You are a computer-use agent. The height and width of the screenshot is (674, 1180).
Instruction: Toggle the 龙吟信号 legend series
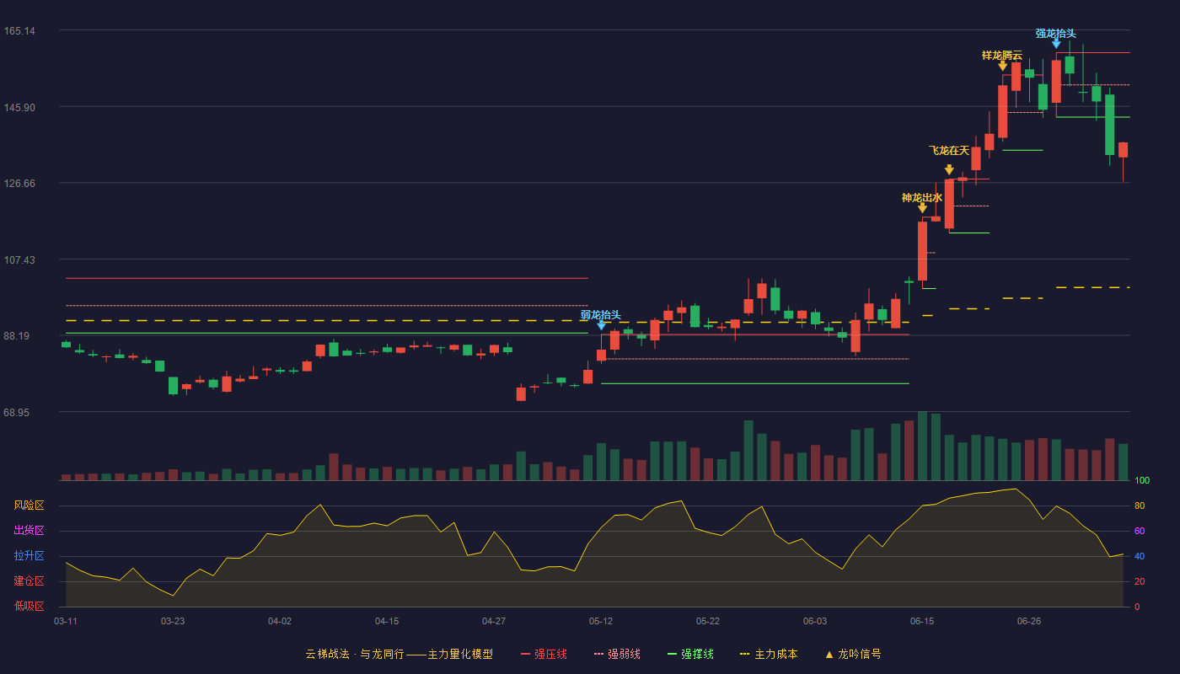(x=853, y=654)
